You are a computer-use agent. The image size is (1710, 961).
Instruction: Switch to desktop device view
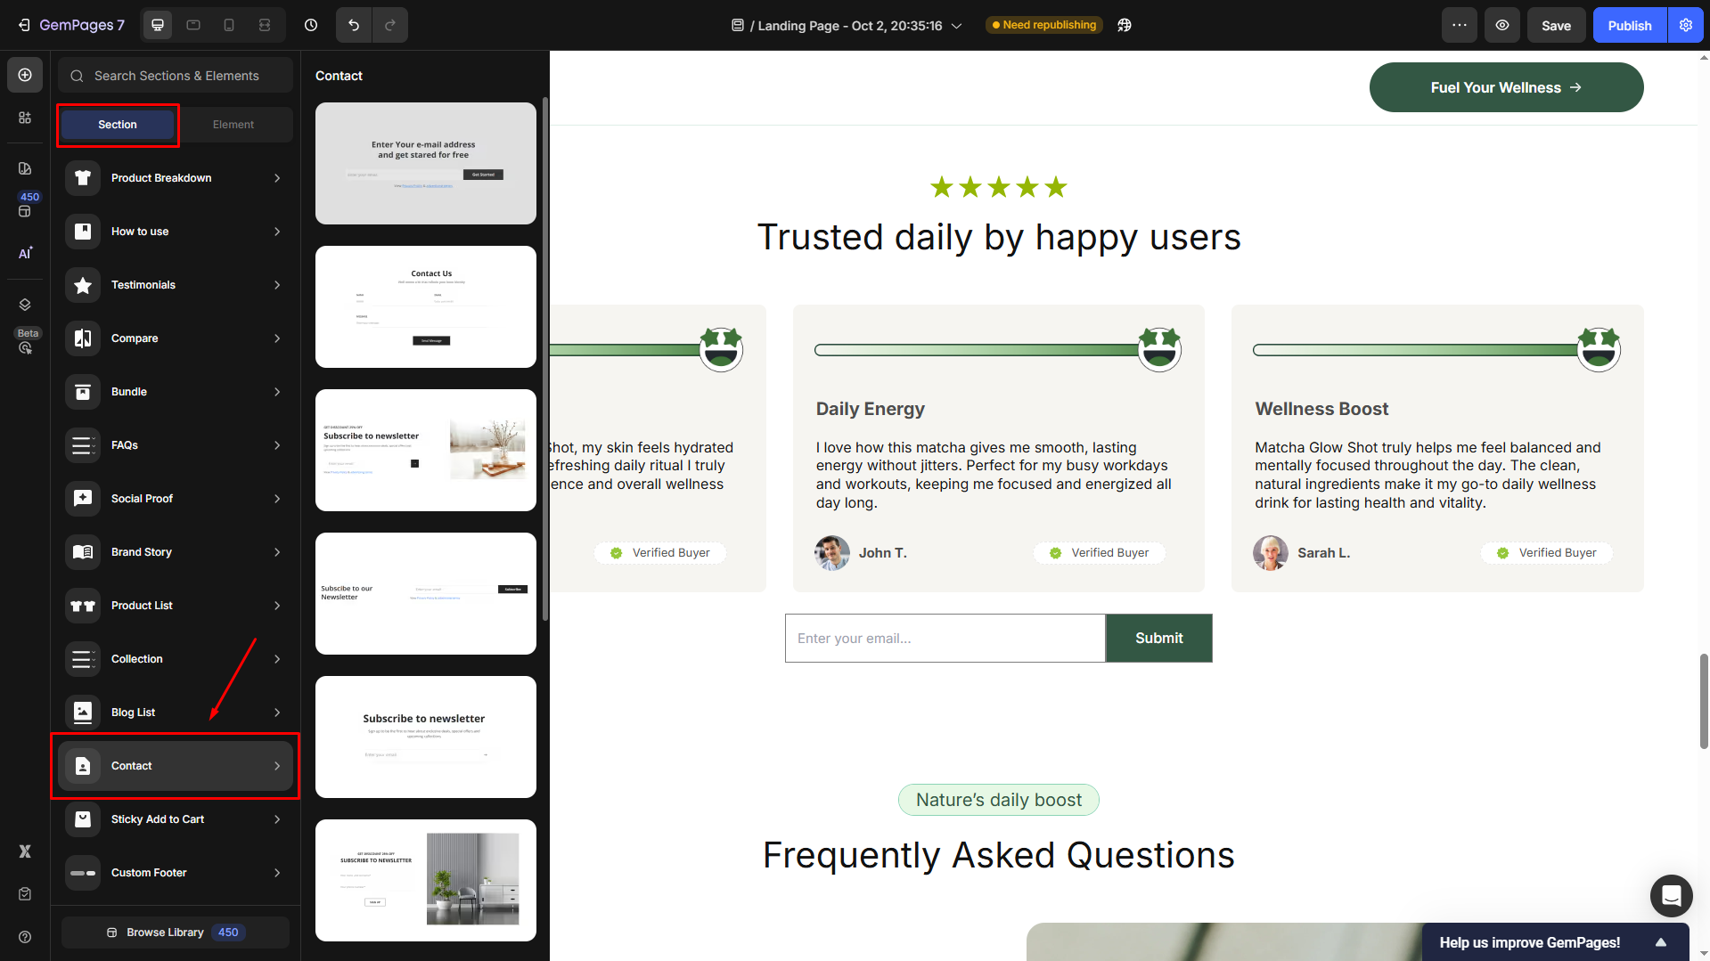click(158, 25)
